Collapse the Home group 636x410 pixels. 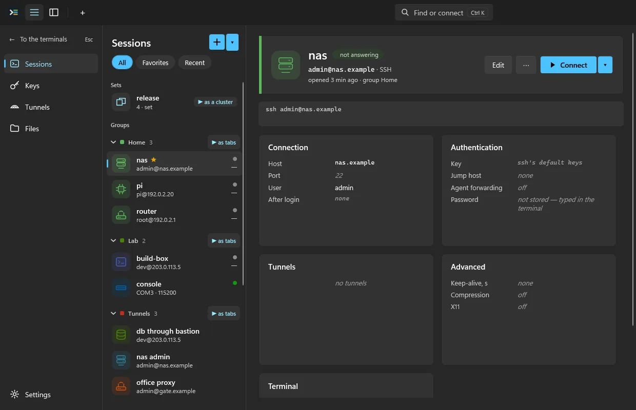[113, 142]
